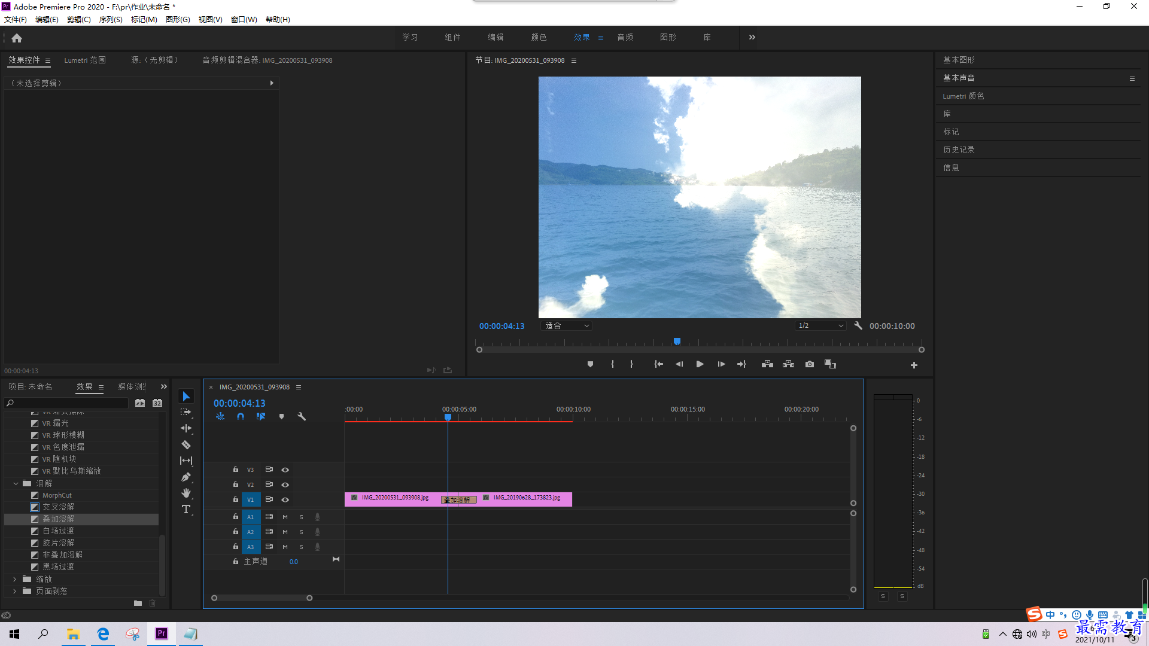Collapse the 溶解 effects folder
The height and width of the screenshot is (646, 1149).
(x=16, y=483)
